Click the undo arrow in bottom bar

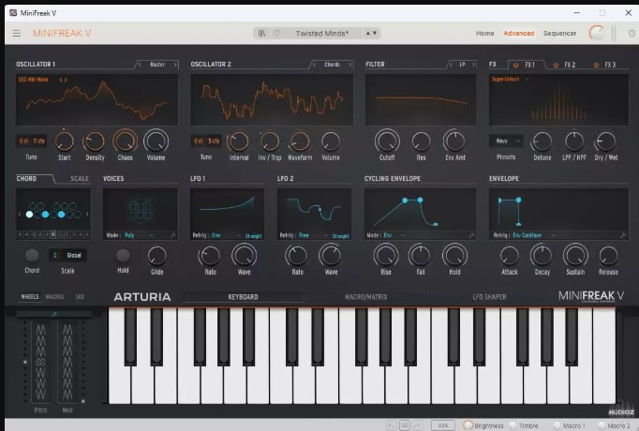pyautogui.click(x=392, y=425)
